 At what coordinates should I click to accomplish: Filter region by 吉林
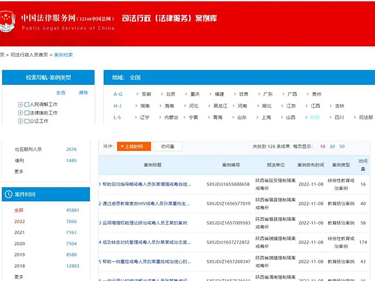tap(340, 106)
